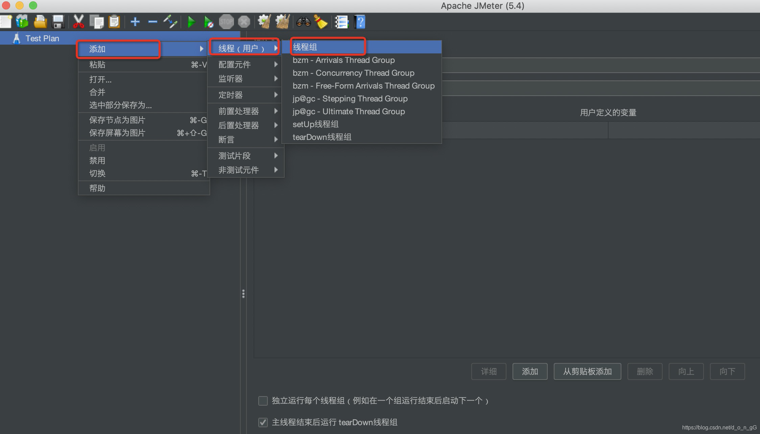Click the blue minus Collapse All icon
The image size is (760, 434).
[153, 22]
